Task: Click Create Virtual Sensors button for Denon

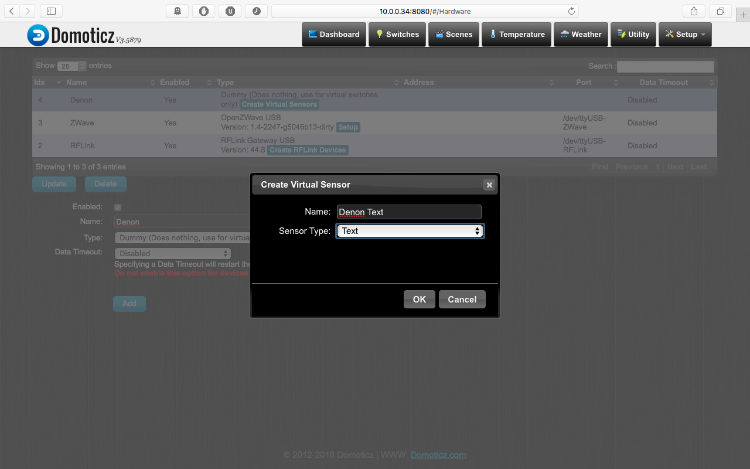Action: coord(279,104)
